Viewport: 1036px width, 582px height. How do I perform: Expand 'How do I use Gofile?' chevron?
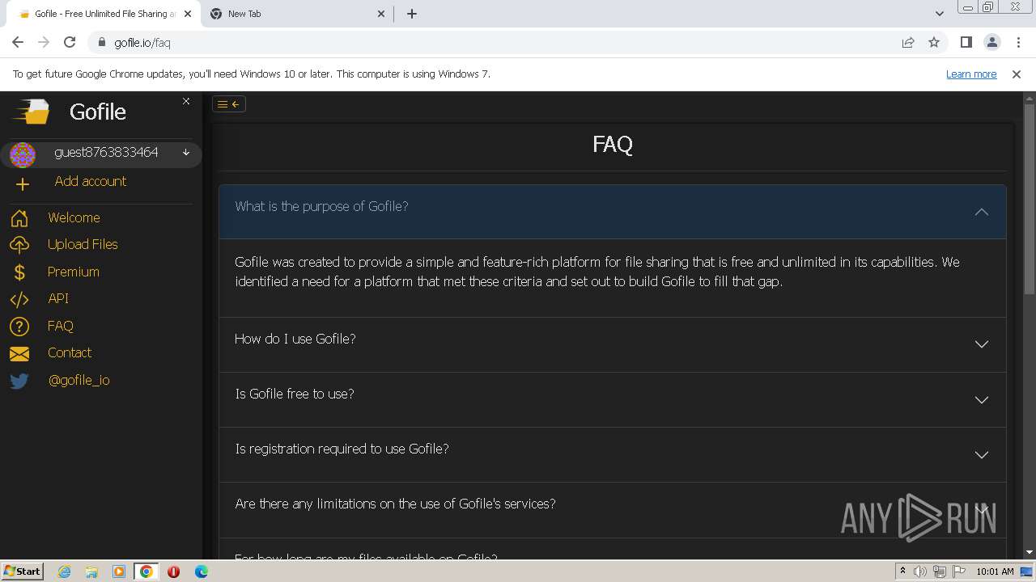[x=982, y=344]
